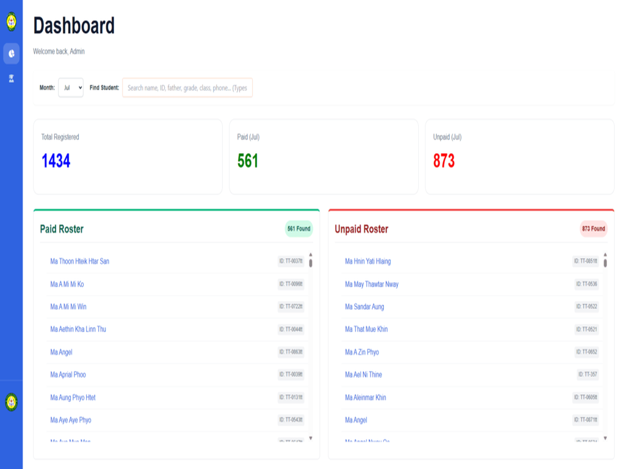Screen dimensions: 625x469
Task: Open student Ma Aprial Phoo
Action: point(68,375)
